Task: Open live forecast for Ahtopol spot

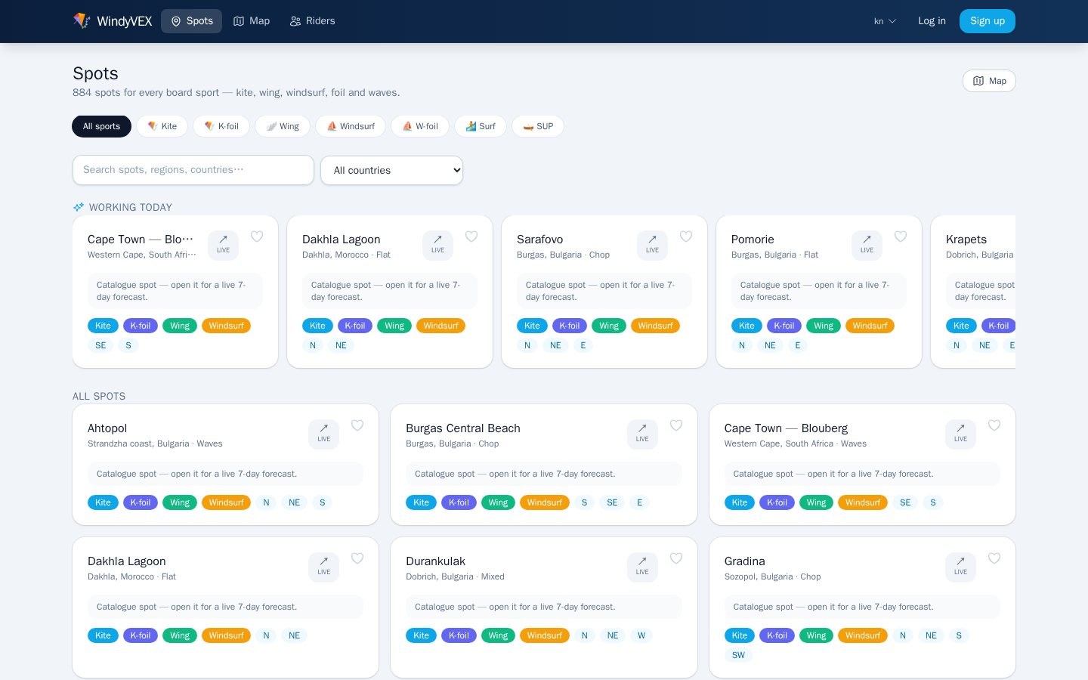Action: pos(323,434)
